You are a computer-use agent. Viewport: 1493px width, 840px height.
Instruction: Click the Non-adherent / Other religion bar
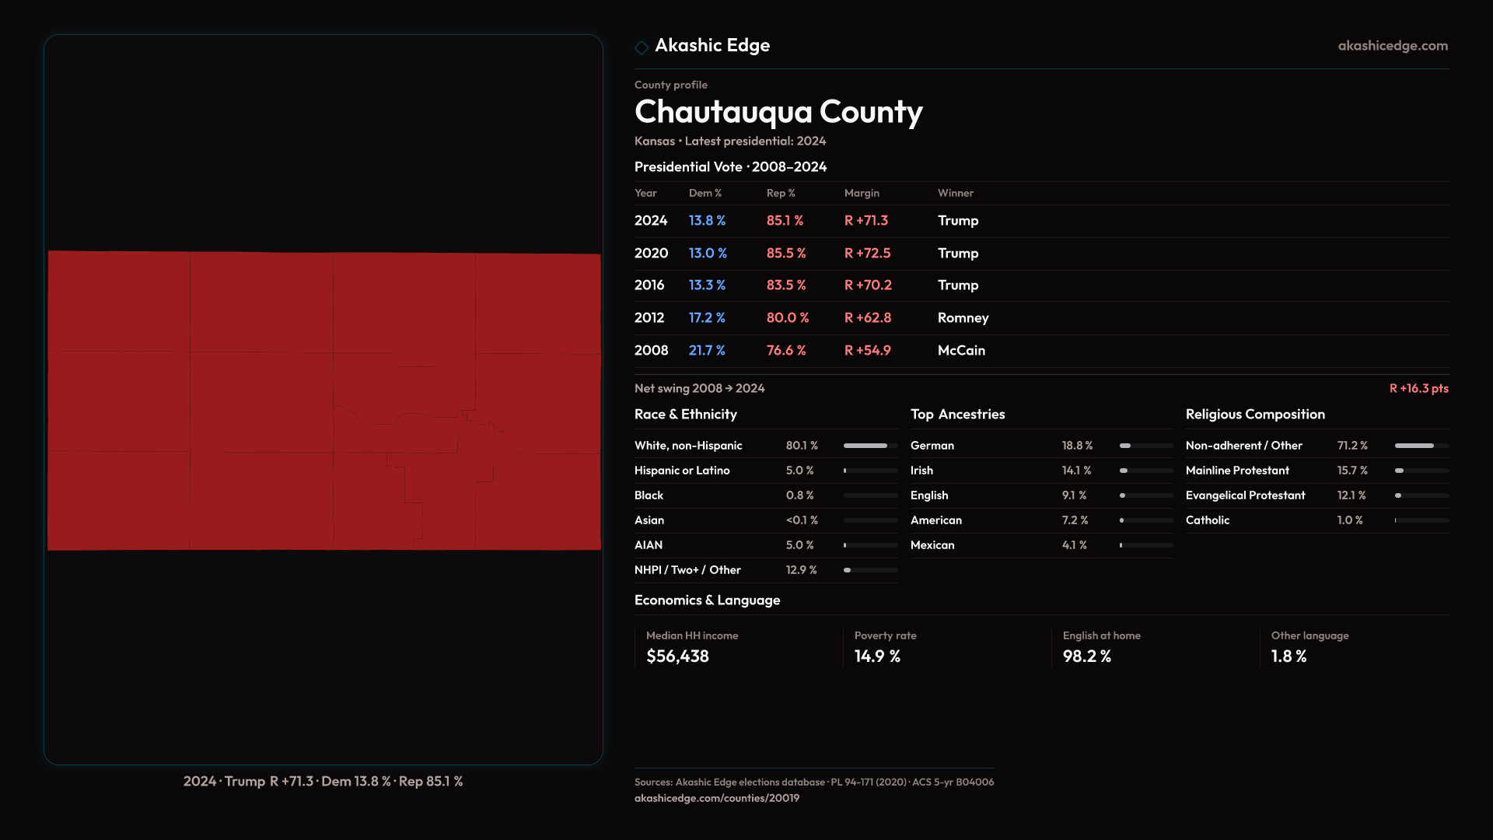point(1421,446)
